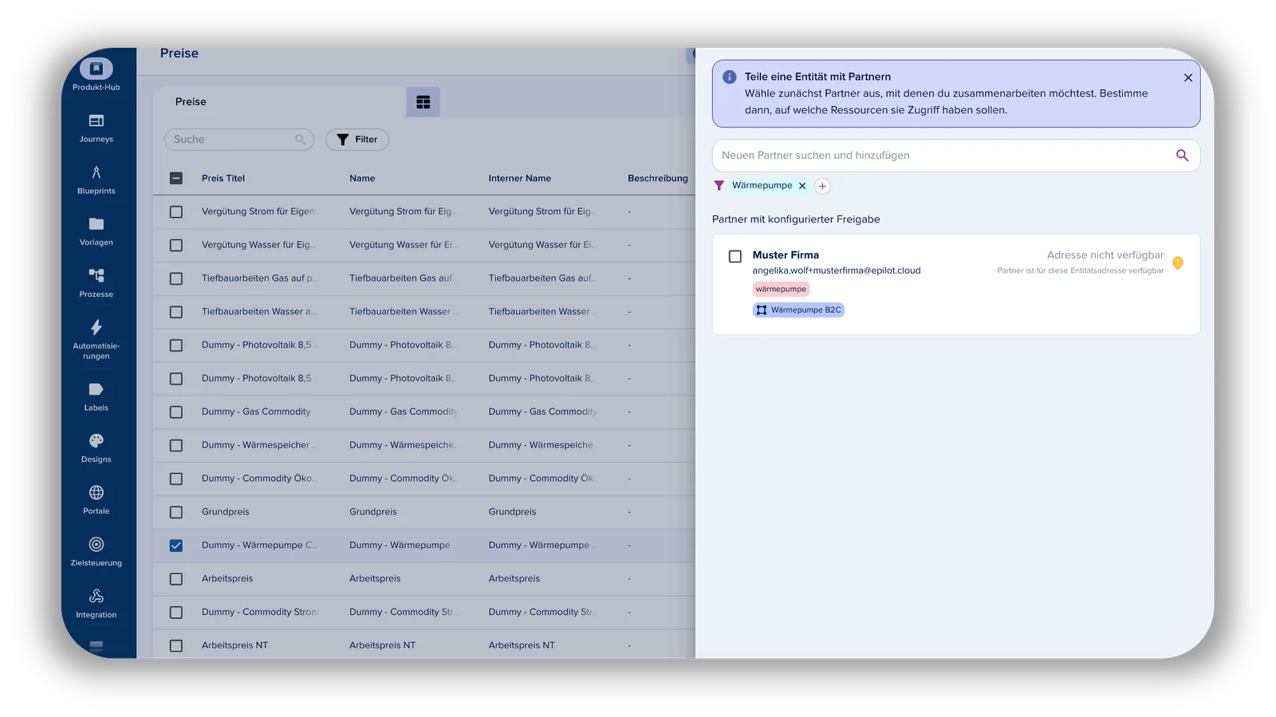
Task: Click the Interner Name column header
Action: 520,179
